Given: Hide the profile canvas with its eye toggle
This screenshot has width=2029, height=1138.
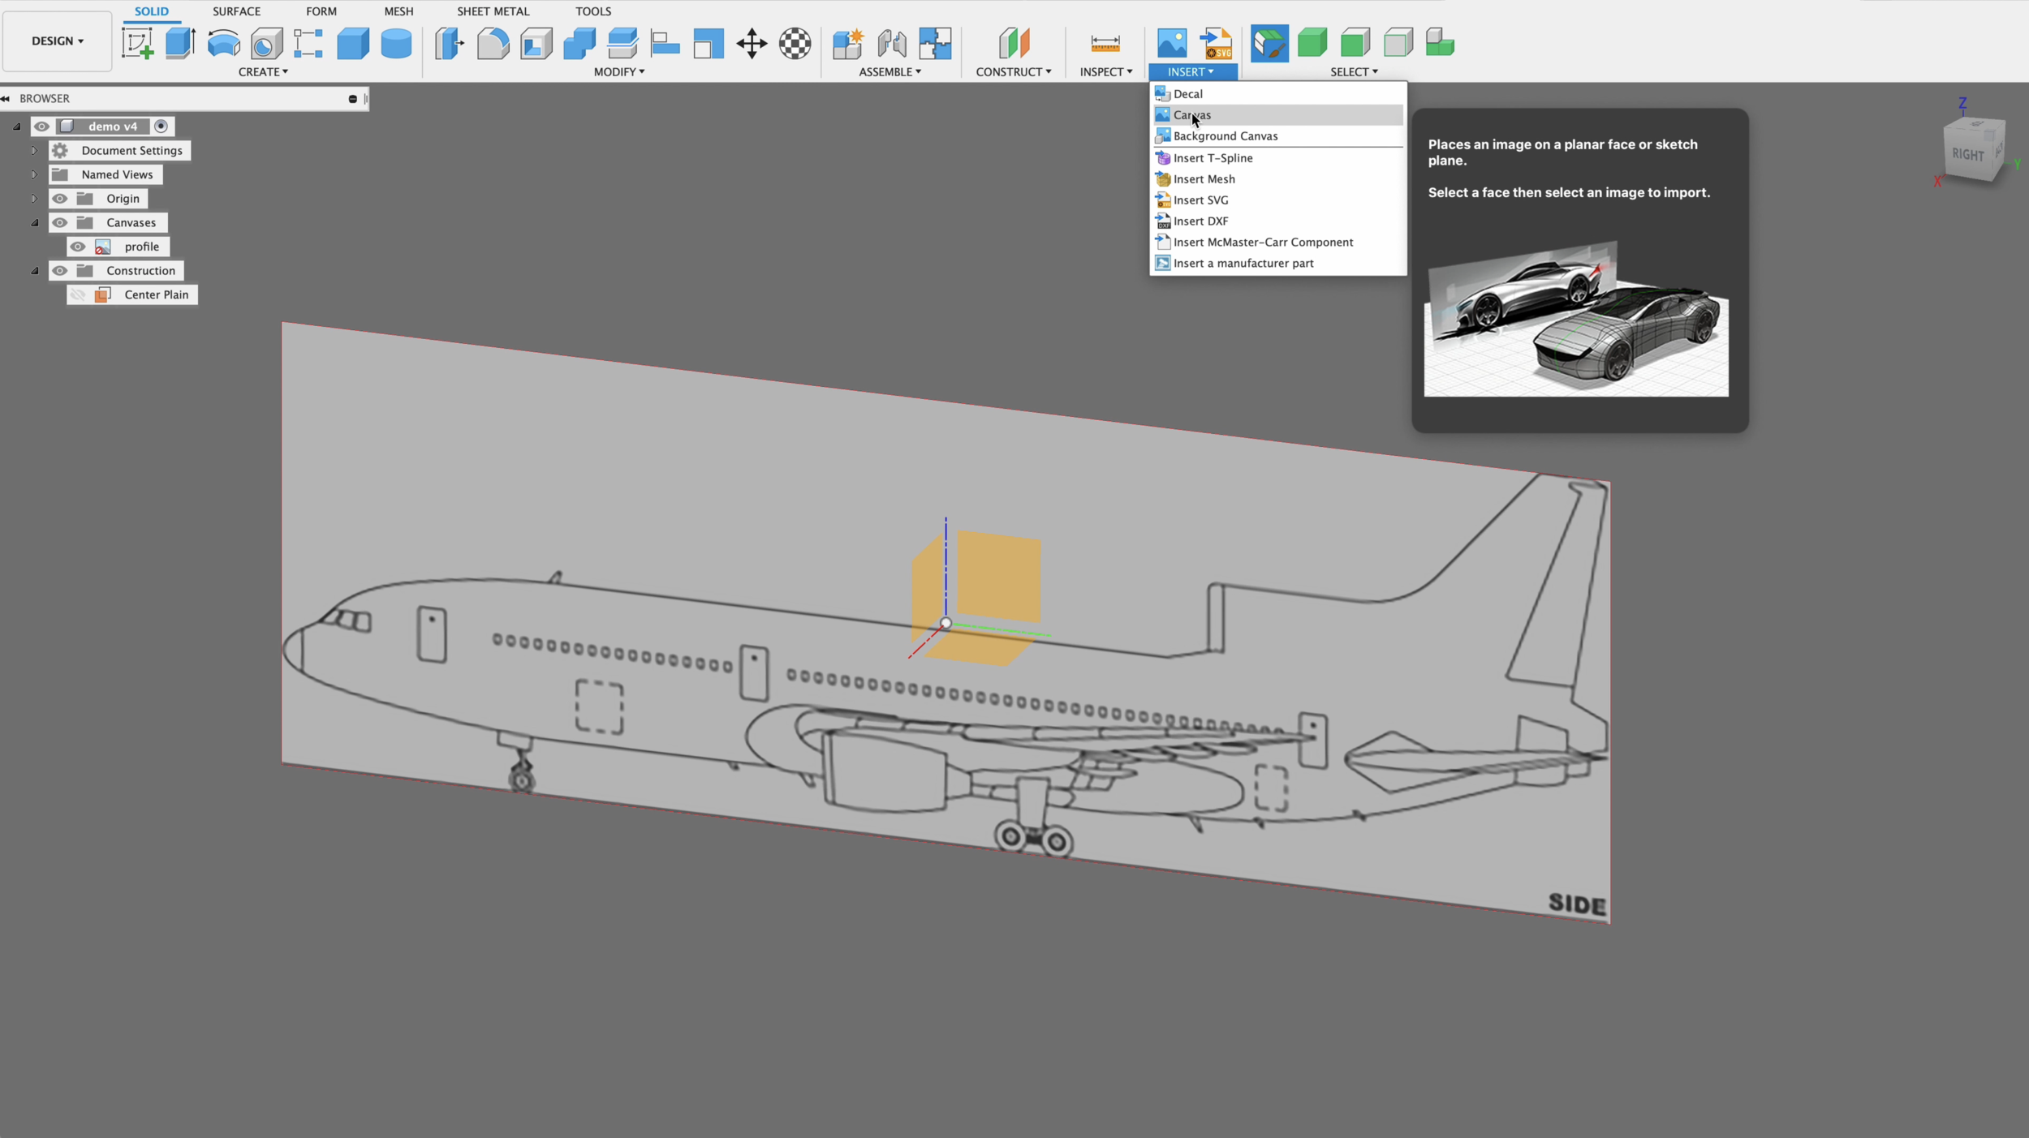Looking at the screenshot, I should (x=78, y=246).
